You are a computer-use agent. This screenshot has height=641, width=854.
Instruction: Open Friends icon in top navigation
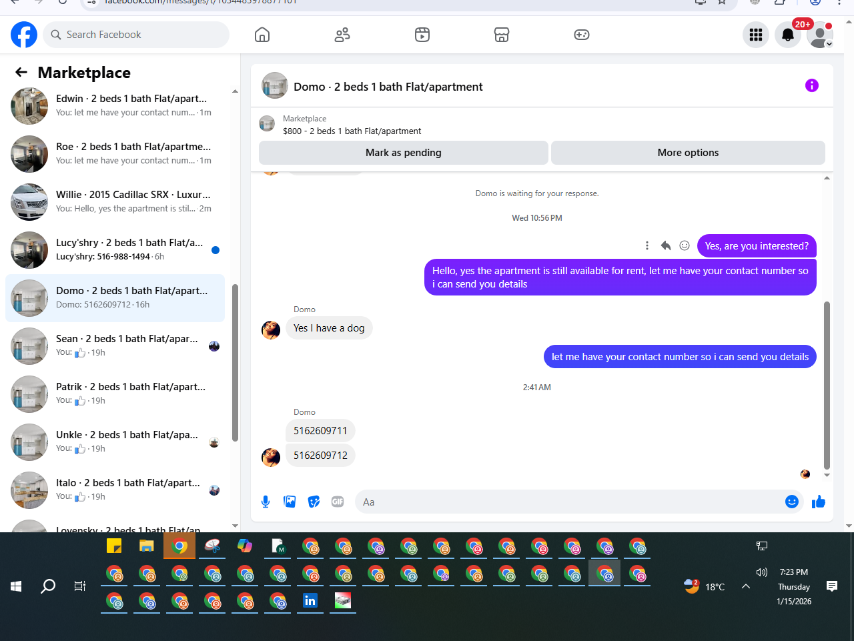[342, 35]
